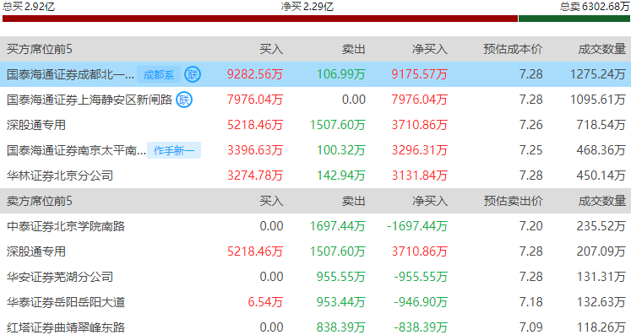Click buy amount 9282.56万
The image size is (631, 335).
[x=255, y=74]
